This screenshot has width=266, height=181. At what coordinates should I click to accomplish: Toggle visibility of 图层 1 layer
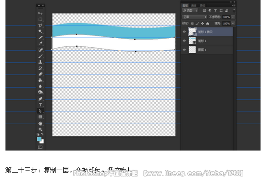184,50
